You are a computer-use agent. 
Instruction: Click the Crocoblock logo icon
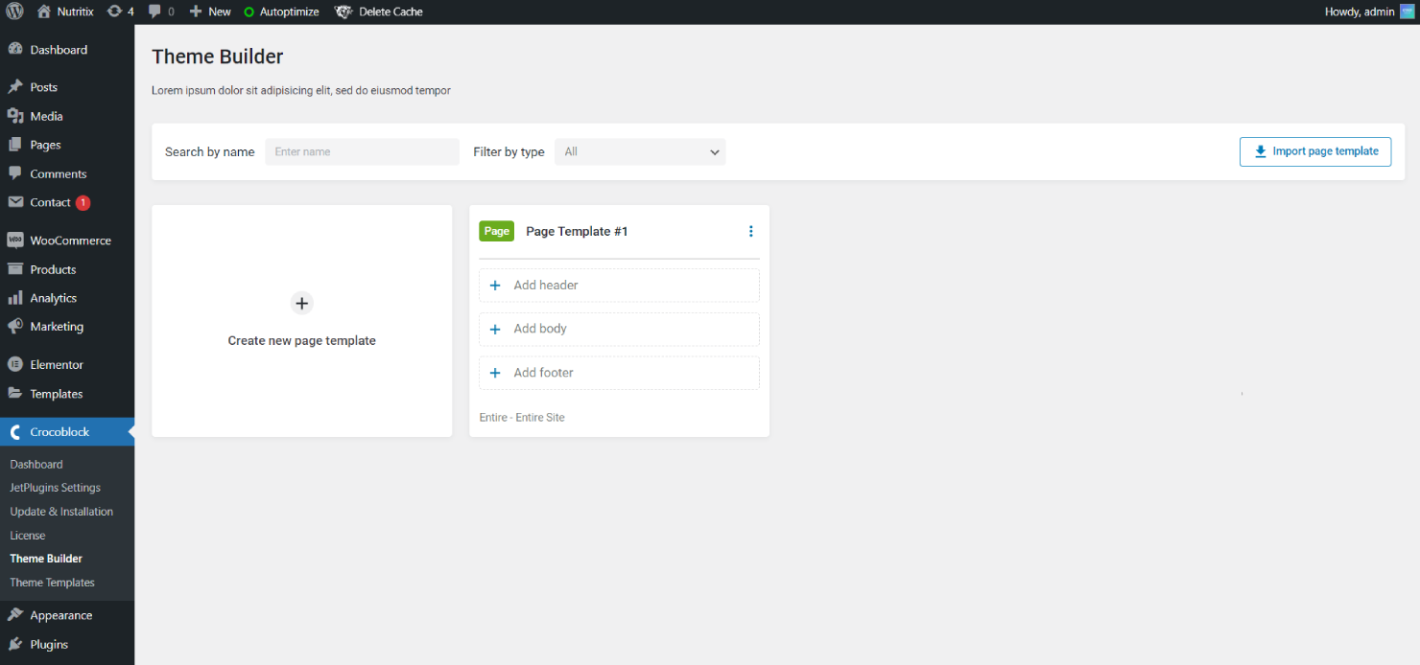(15, 432)
